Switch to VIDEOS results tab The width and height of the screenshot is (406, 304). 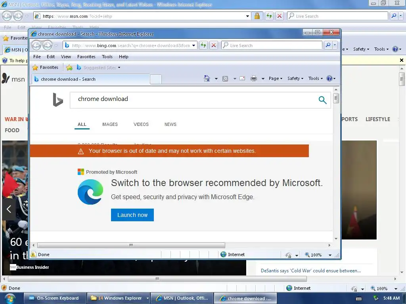141,124
